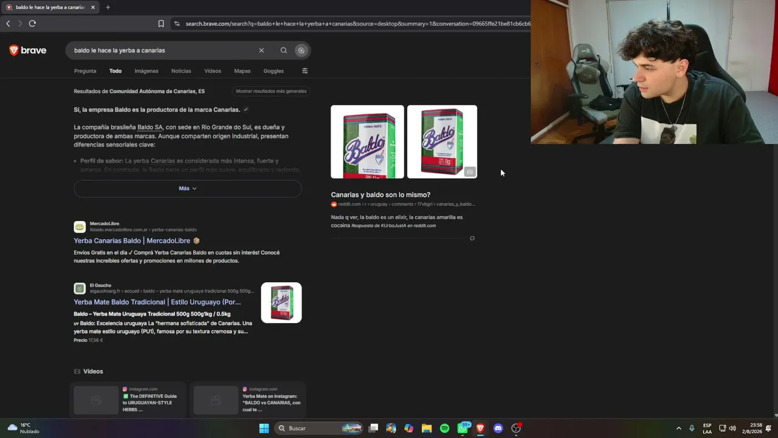Switch to the Pregunta tab

point(85,71)
